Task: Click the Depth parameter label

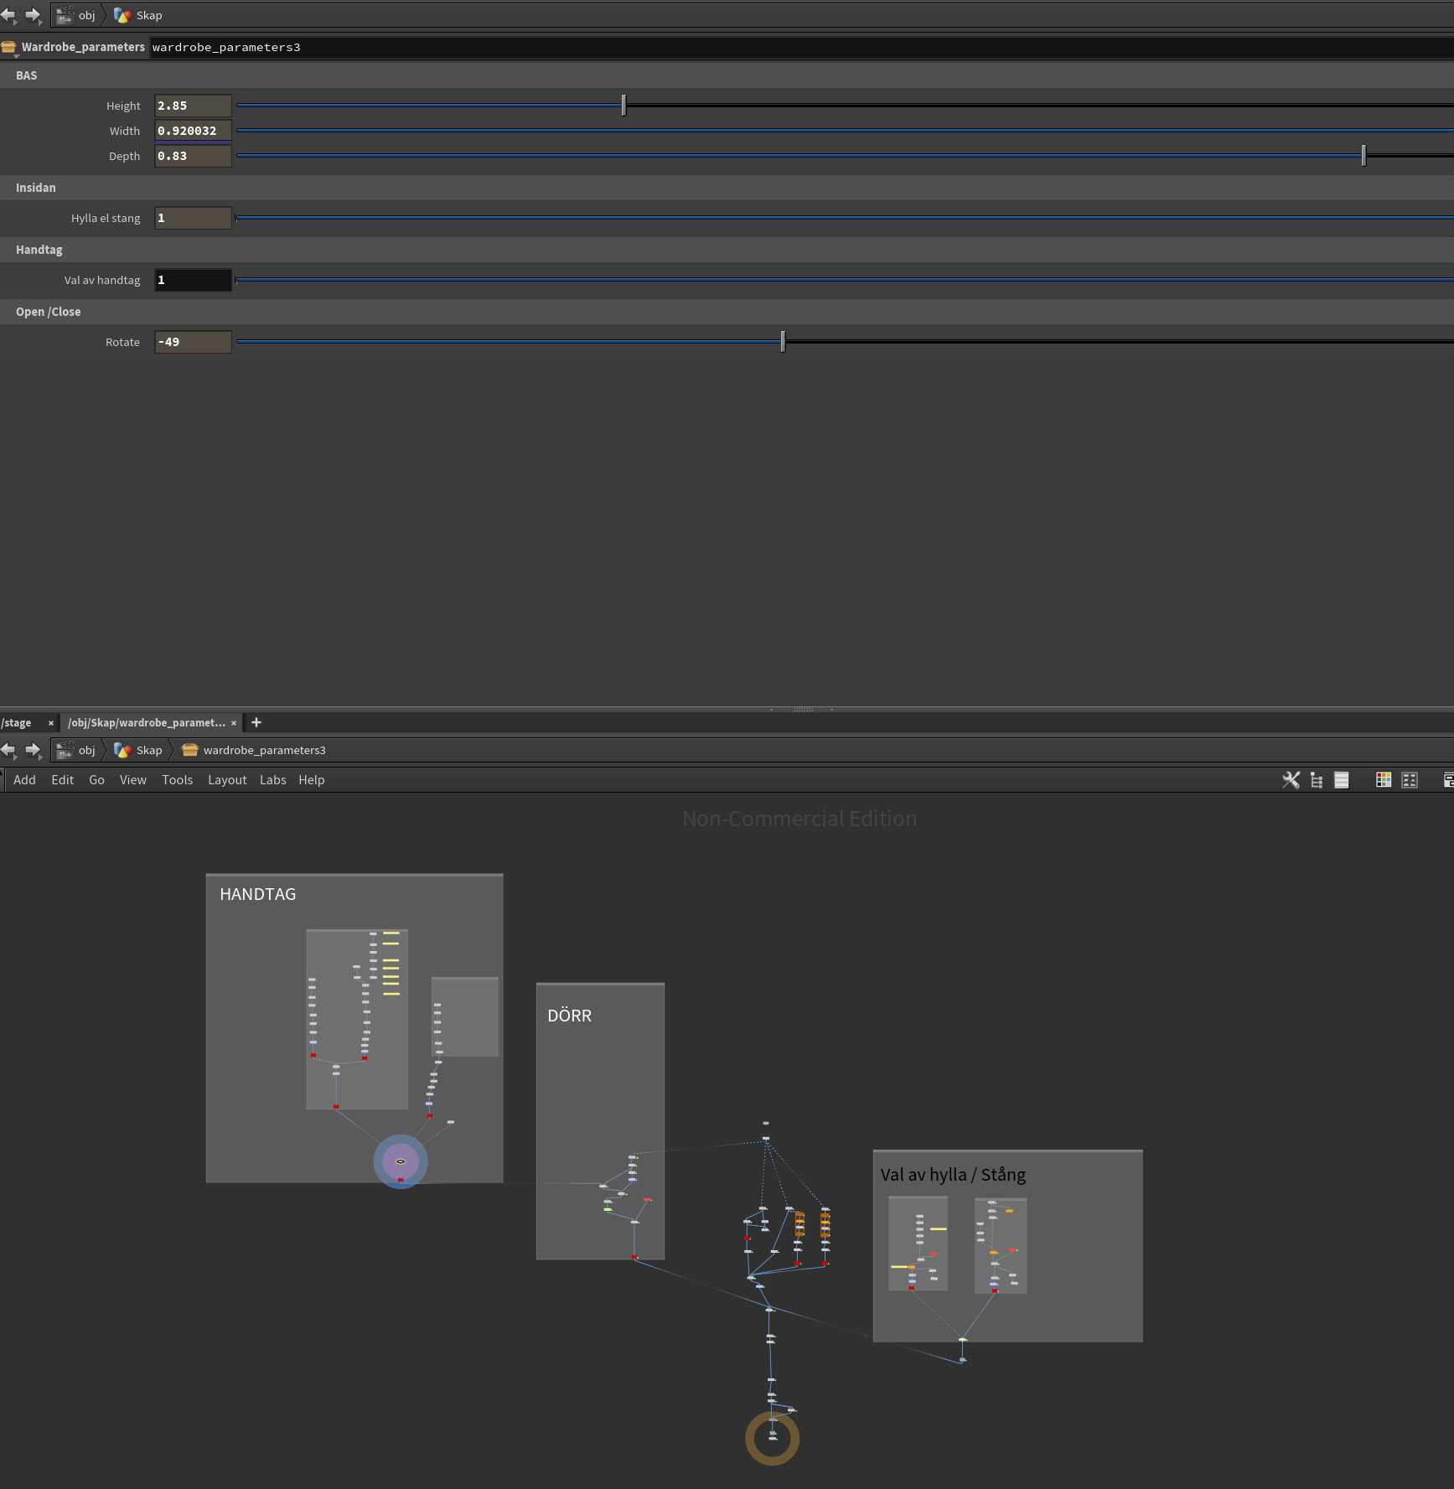Action: click(124, 156)
